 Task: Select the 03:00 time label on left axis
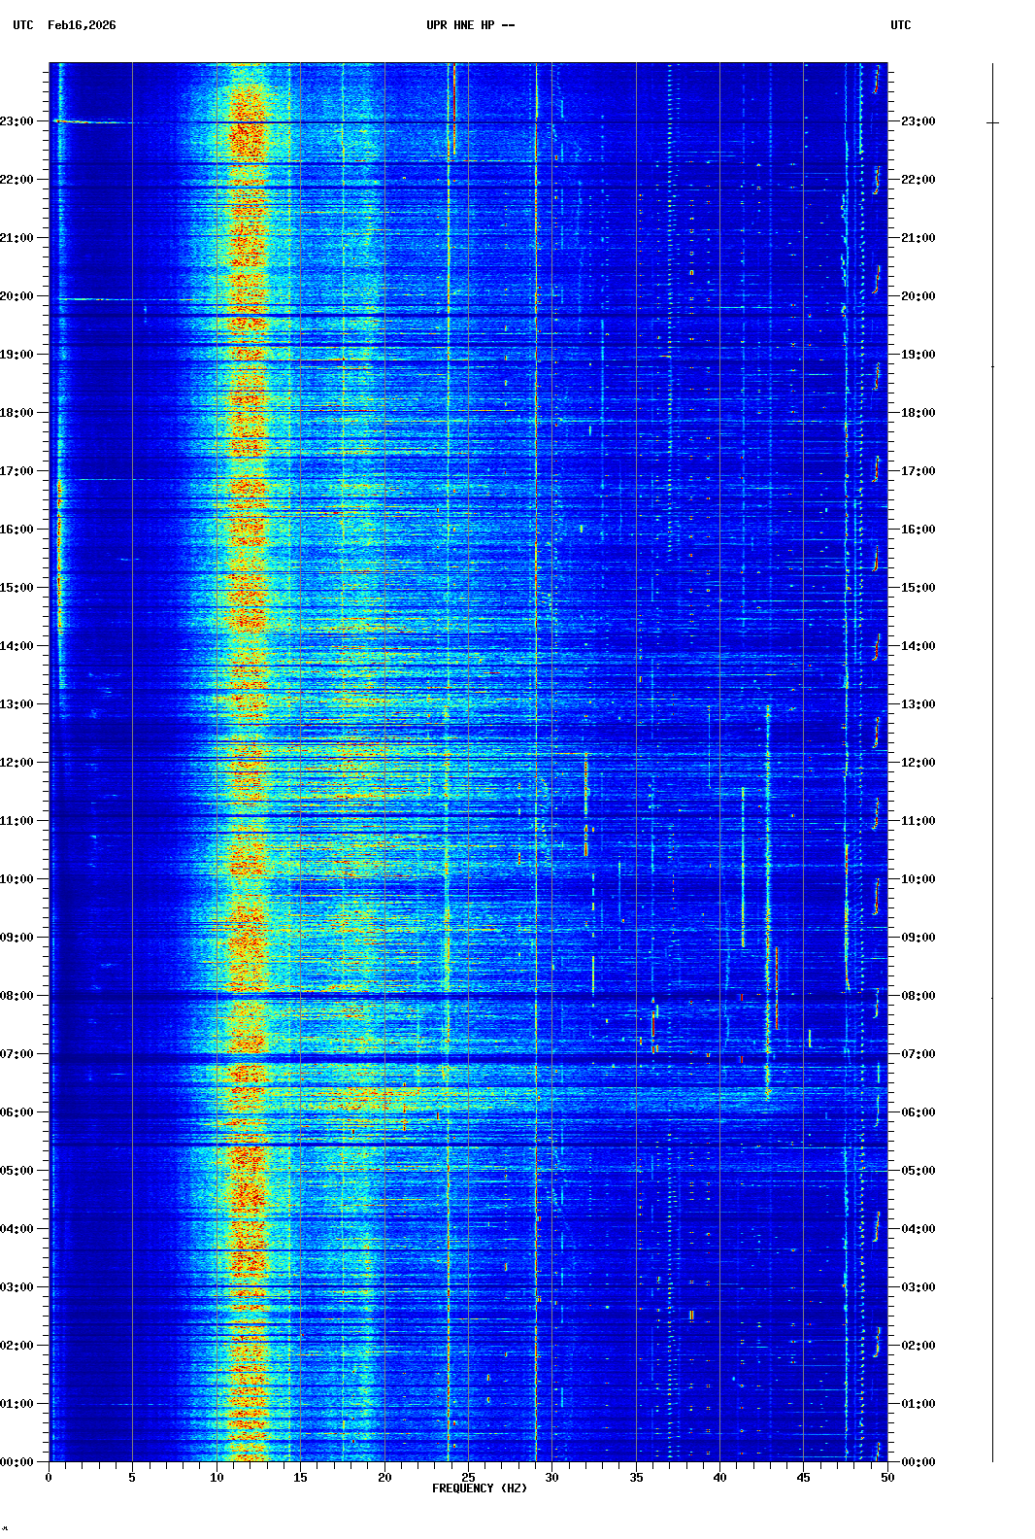[17, 1287]
